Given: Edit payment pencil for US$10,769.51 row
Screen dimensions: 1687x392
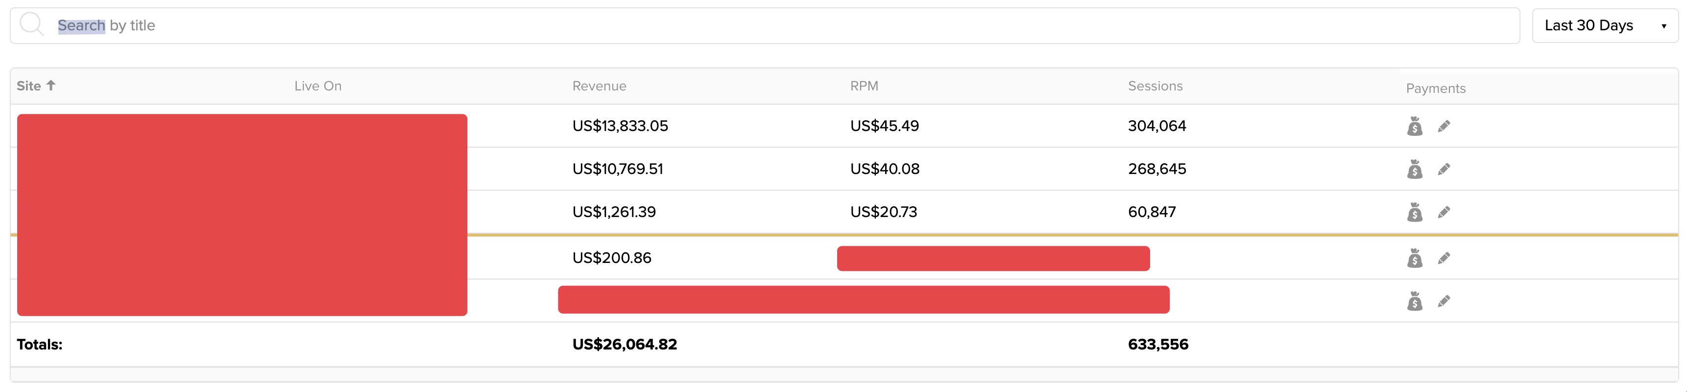Looking at the screenshot, I should coord(1444,169).
